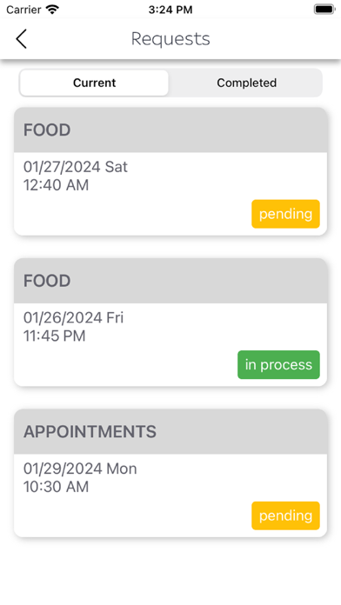This screenshot has width=341, height=605.
Task: Tap the Carrier label in status bar
Action: 23,10
